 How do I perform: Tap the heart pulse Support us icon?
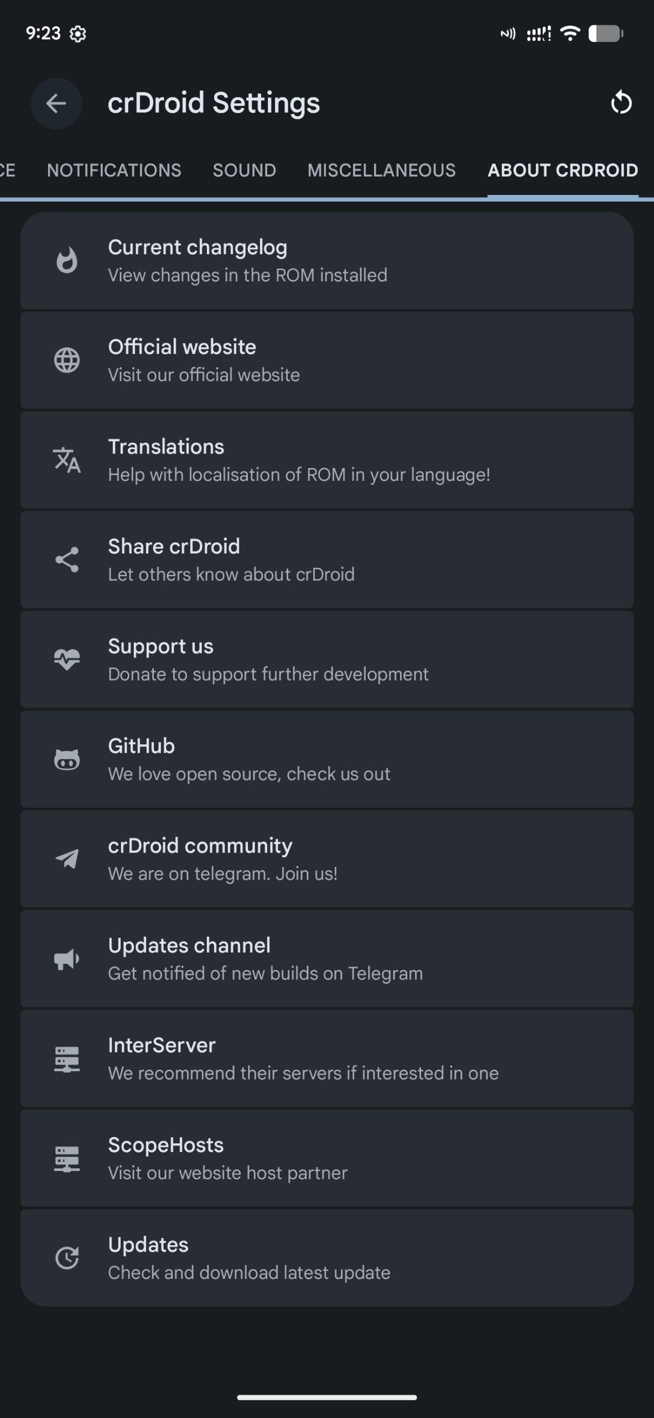(67, 660)
